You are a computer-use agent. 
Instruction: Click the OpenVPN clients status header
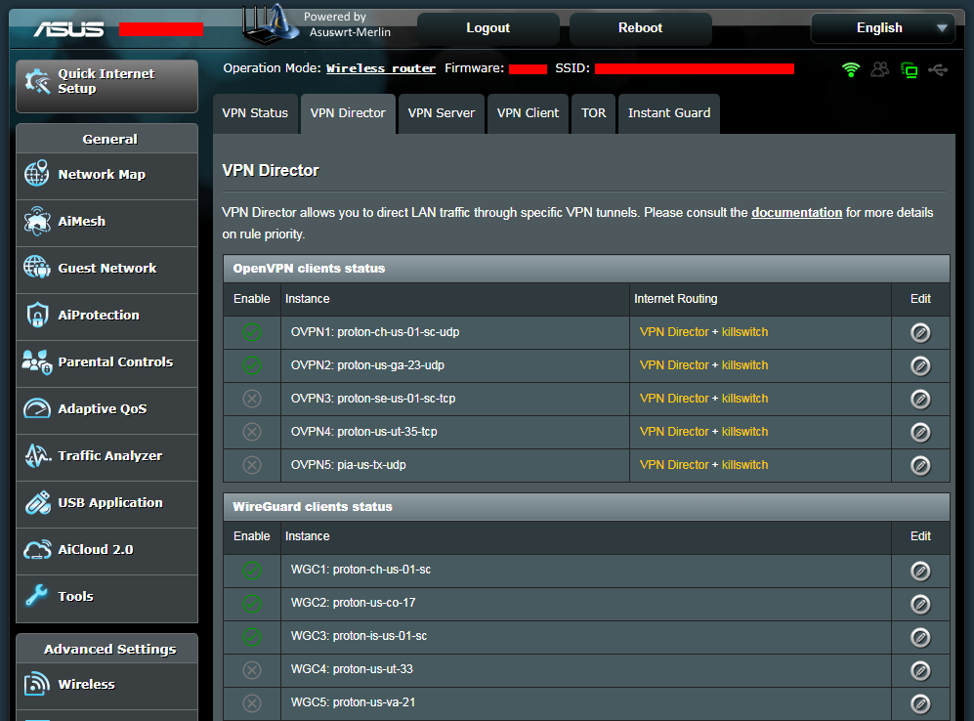pos(586,269)
